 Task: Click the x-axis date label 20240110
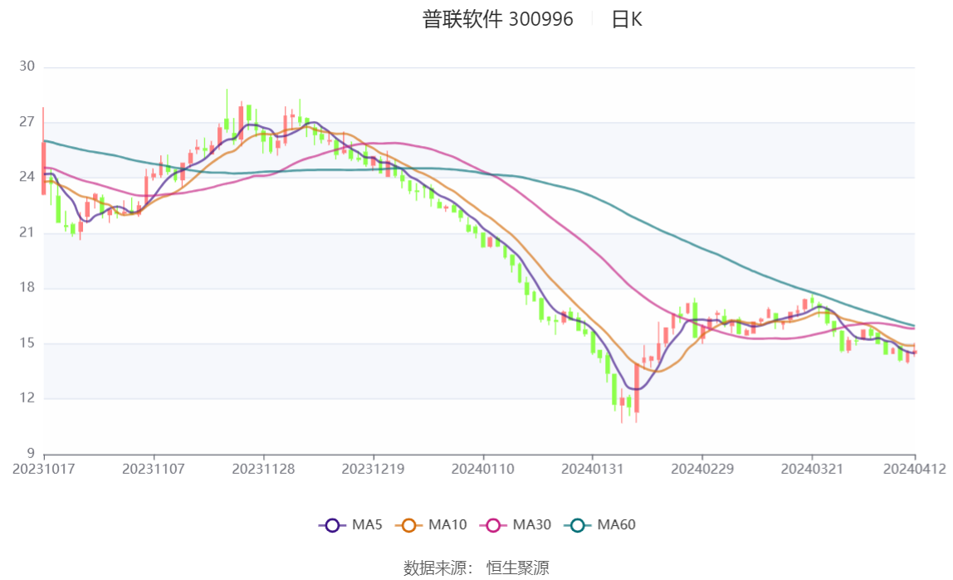pyautogui.click(x=482, y=470)
